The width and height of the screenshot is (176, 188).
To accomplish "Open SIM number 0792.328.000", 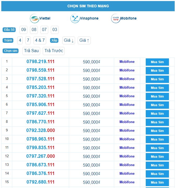I will (40, 131).
